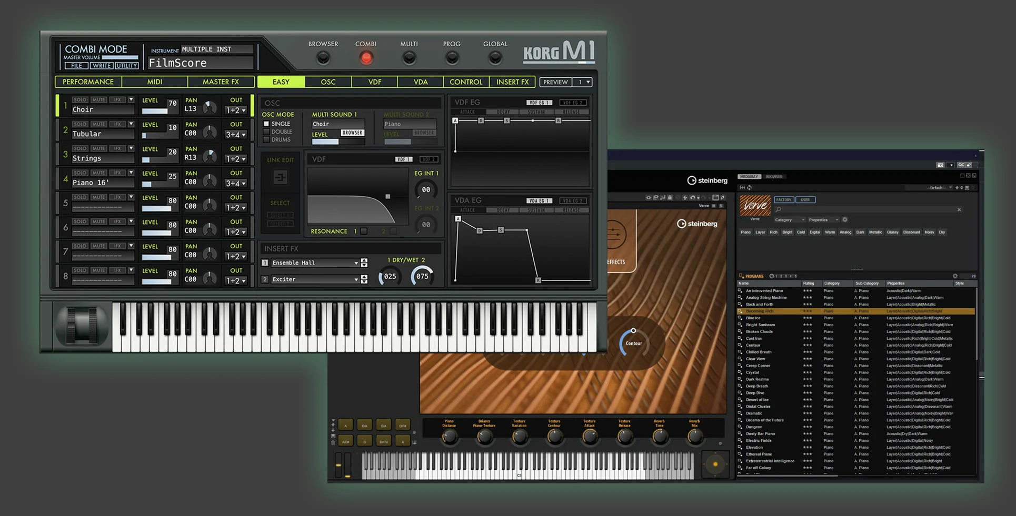This screenshot has width=1016, height=516.
Task: Switch Korg M1 to MULTI mode
Action: coord(409,58)
